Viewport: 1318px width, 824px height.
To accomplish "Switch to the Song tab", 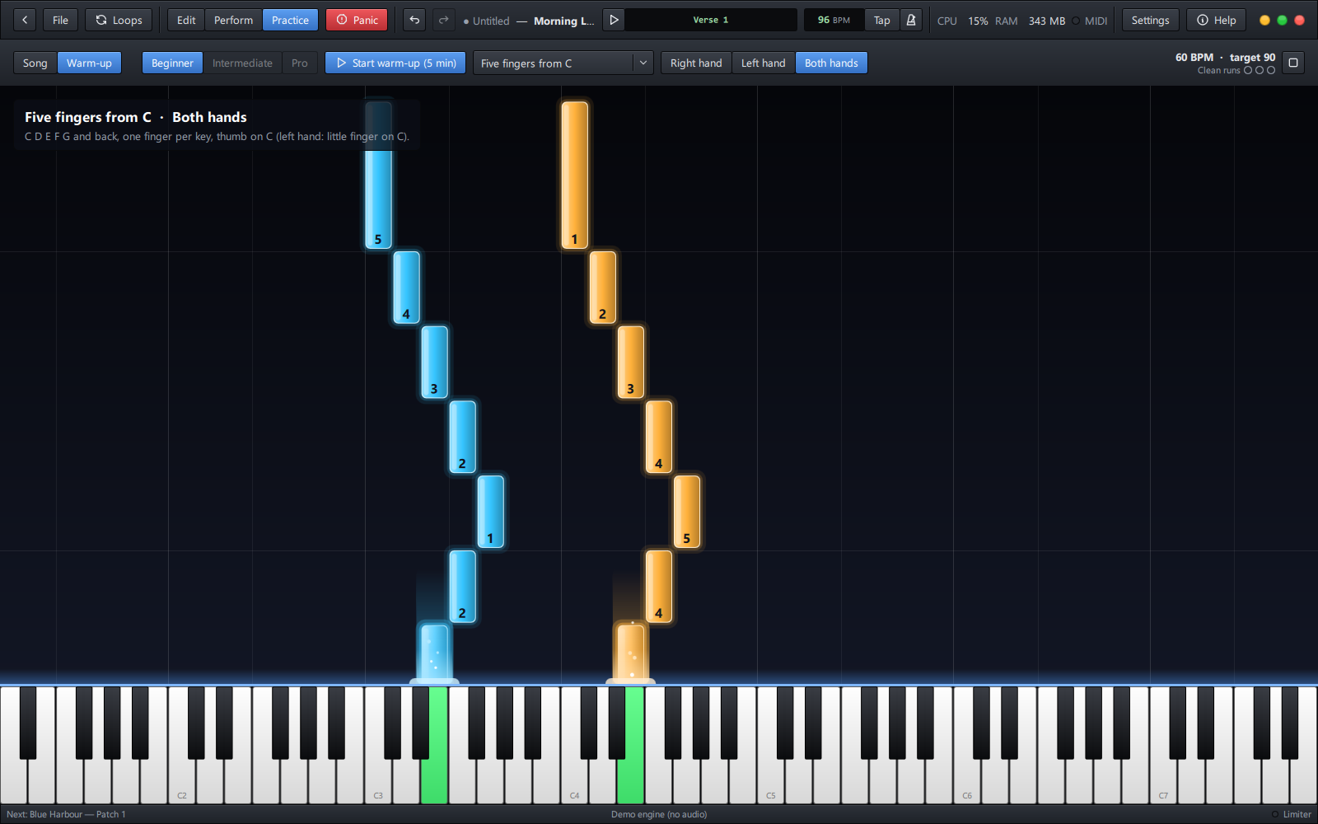I will tap(35, 63).
